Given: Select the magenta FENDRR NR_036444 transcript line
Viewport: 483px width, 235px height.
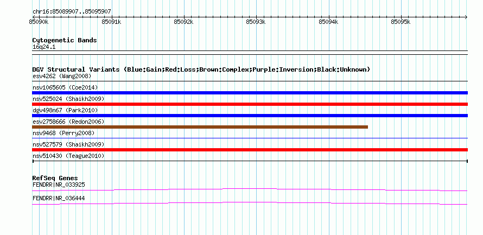Looking at the screenshot, I should pyautogui.click(x=250, y=203).
